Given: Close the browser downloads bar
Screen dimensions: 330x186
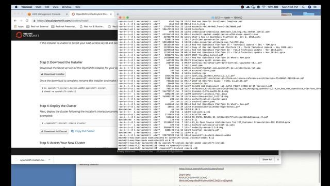Looking at the screenshot, I should (x=278, y=160).
